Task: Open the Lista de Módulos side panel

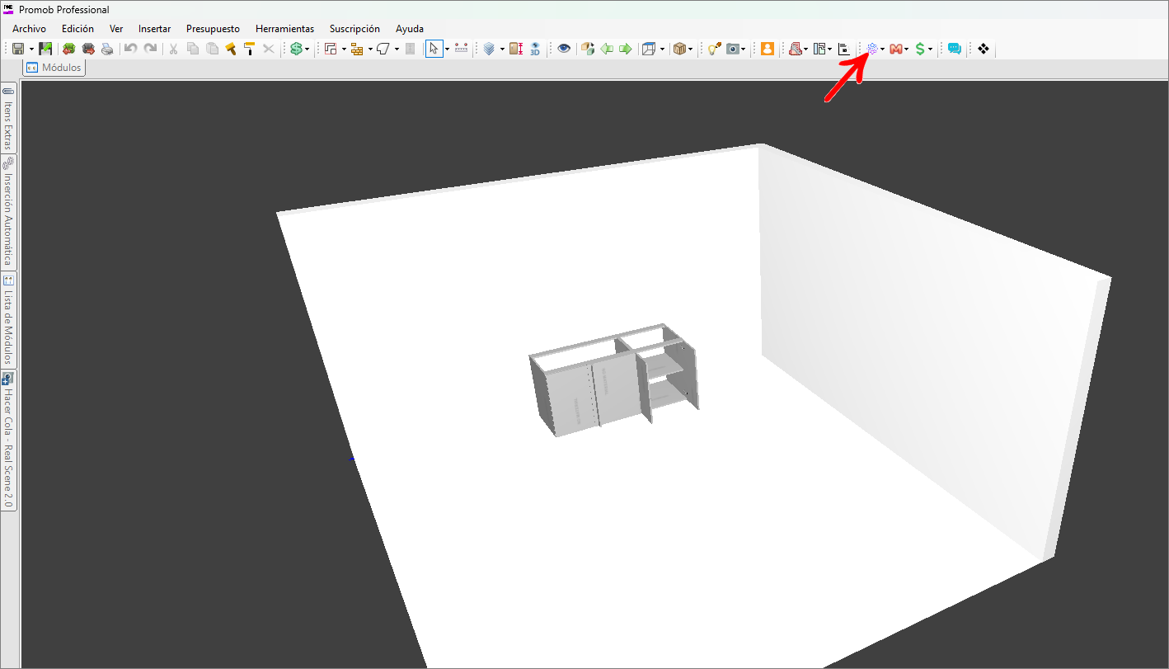Action: (x=8, y=320)
